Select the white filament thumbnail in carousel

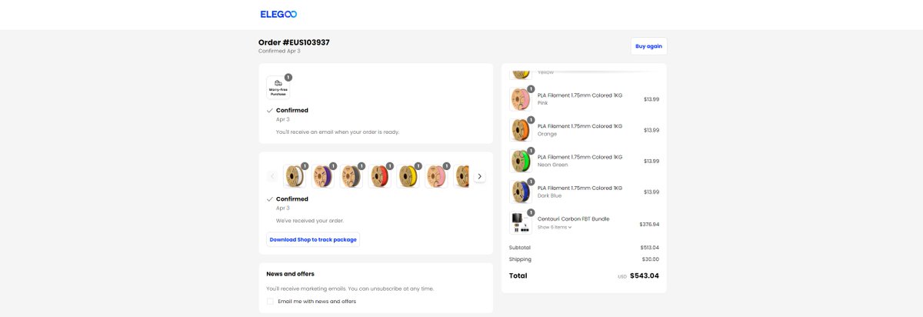295,176
